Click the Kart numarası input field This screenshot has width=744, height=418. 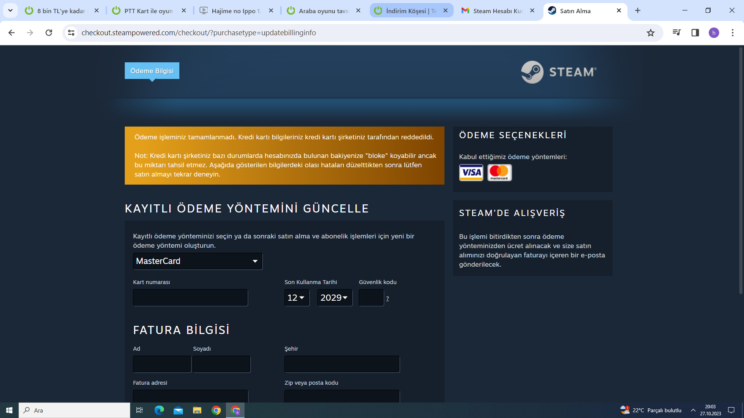pyautogui.click(x=190, y=298)
